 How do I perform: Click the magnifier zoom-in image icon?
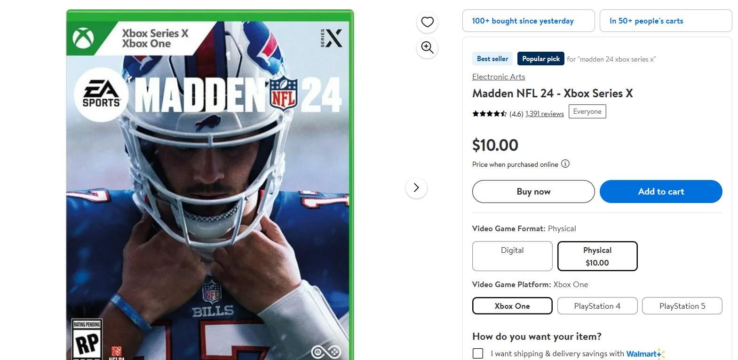[427, 47]
